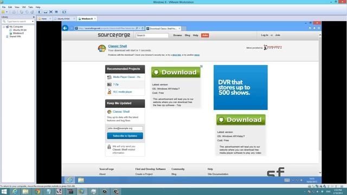Open the VLC media player link
The image size is (347, 195).
point(123,92)
